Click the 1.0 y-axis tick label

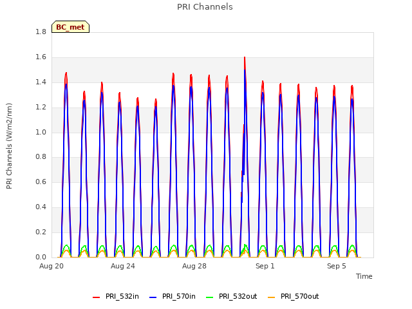click(x=41, y=132)
